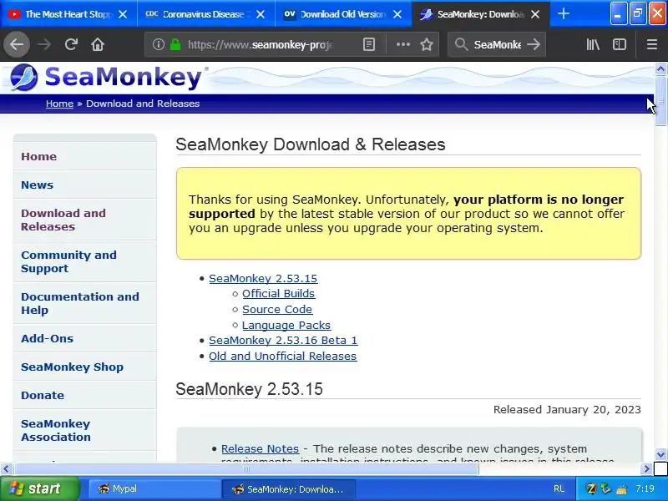
Task: Reload the current page
Action: [x=71, y=44]
